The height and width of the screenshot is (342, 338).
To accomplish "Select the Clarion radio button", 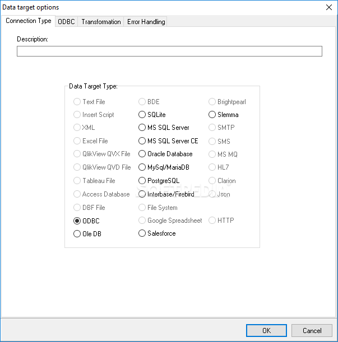I will click(x=212, y=181).
